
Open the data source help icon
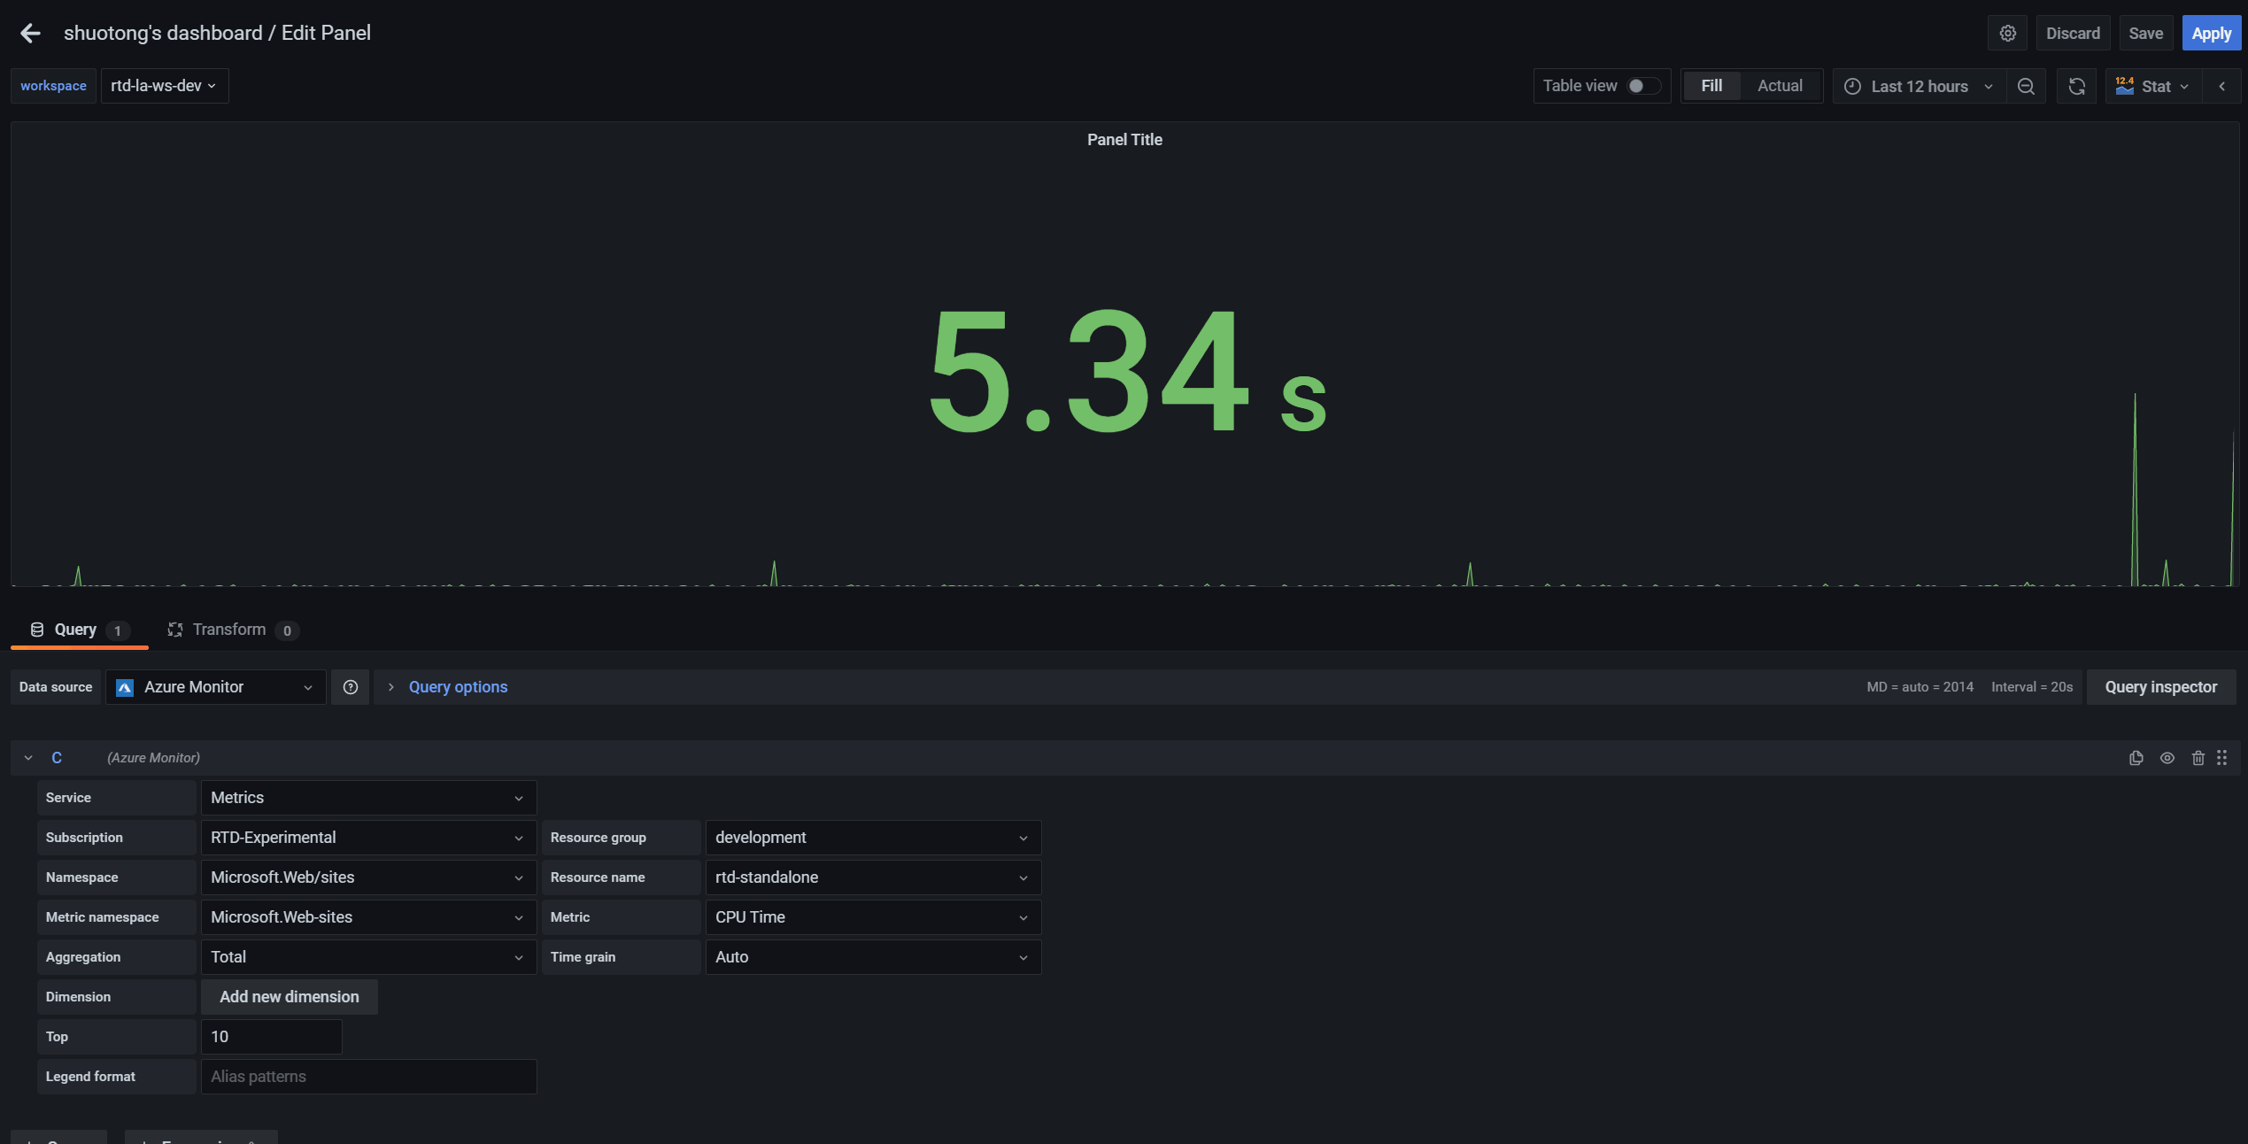tap(350, 687)
